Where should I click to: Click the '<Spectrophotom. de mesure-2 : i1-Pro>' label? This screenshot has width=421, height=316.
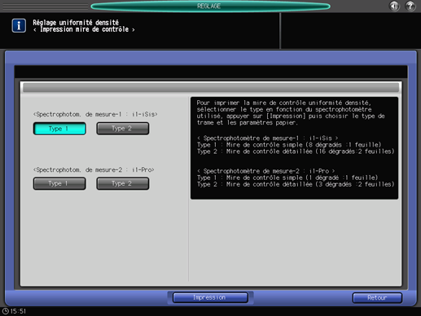pyautogui.click(x=94, y=170)
